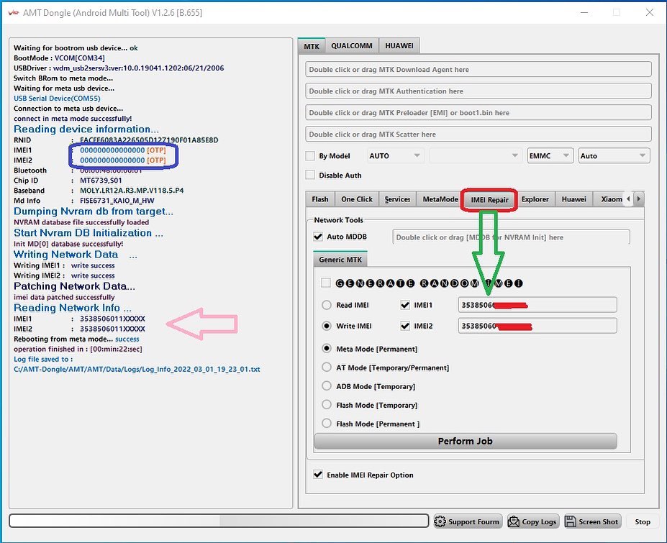
Task: Click the AMT Dongle app logo icon
Action: (13, 13)
